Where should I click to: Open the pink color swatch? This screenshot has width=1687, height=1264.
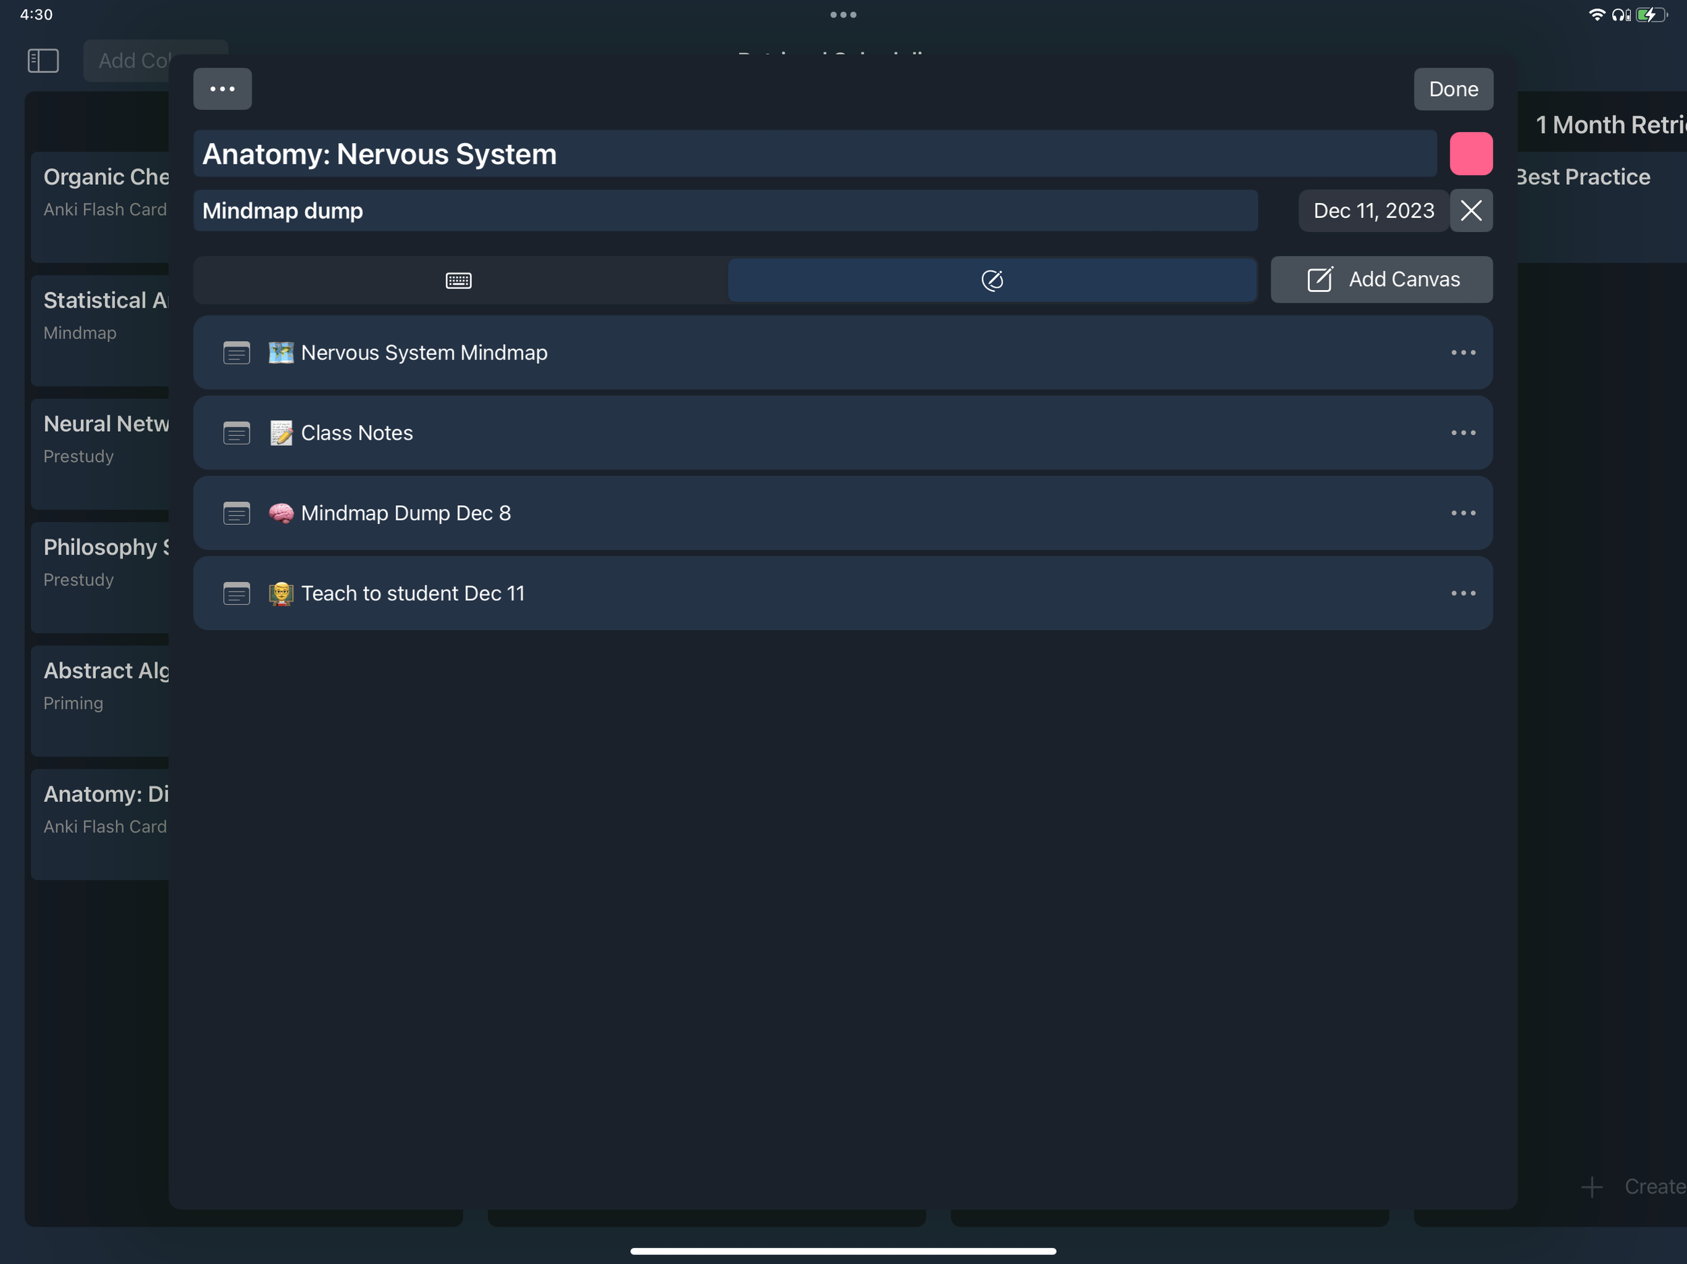[1470, 154]
